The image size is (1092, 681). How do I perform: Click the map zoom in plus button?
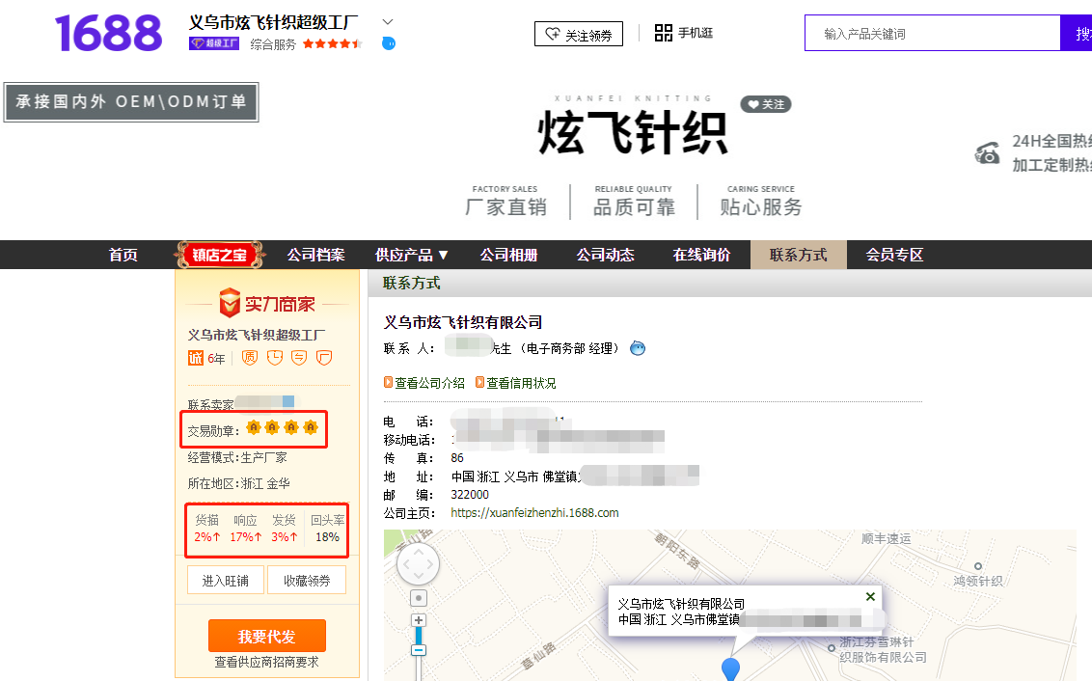(418, 620)
